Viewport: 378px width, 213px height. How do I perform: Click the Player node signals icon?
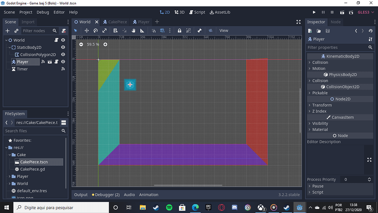[x=43, y=62]
